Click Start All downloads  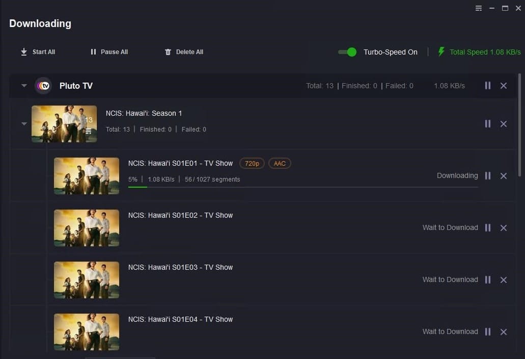coord(38,52)
